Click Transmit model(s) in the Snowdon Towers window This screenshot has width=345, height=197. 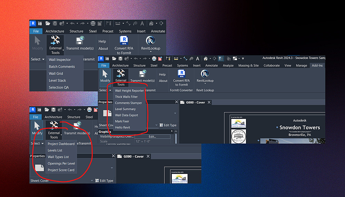(142, 76)
